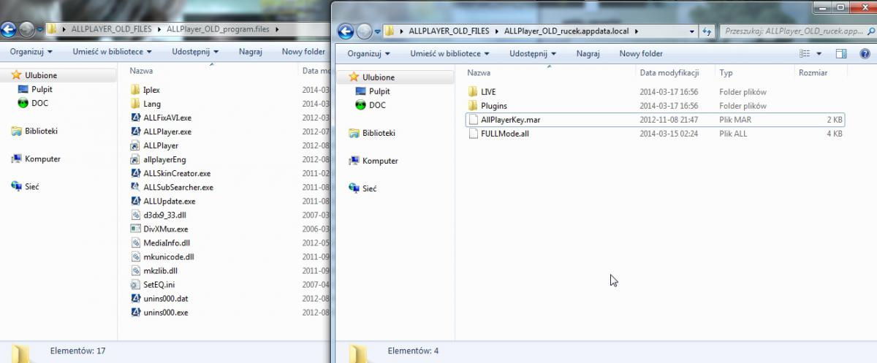Screen dimensions: 877x363
Task: Select the ALLSkinCreator.exe icon
Action: point(135,173)
